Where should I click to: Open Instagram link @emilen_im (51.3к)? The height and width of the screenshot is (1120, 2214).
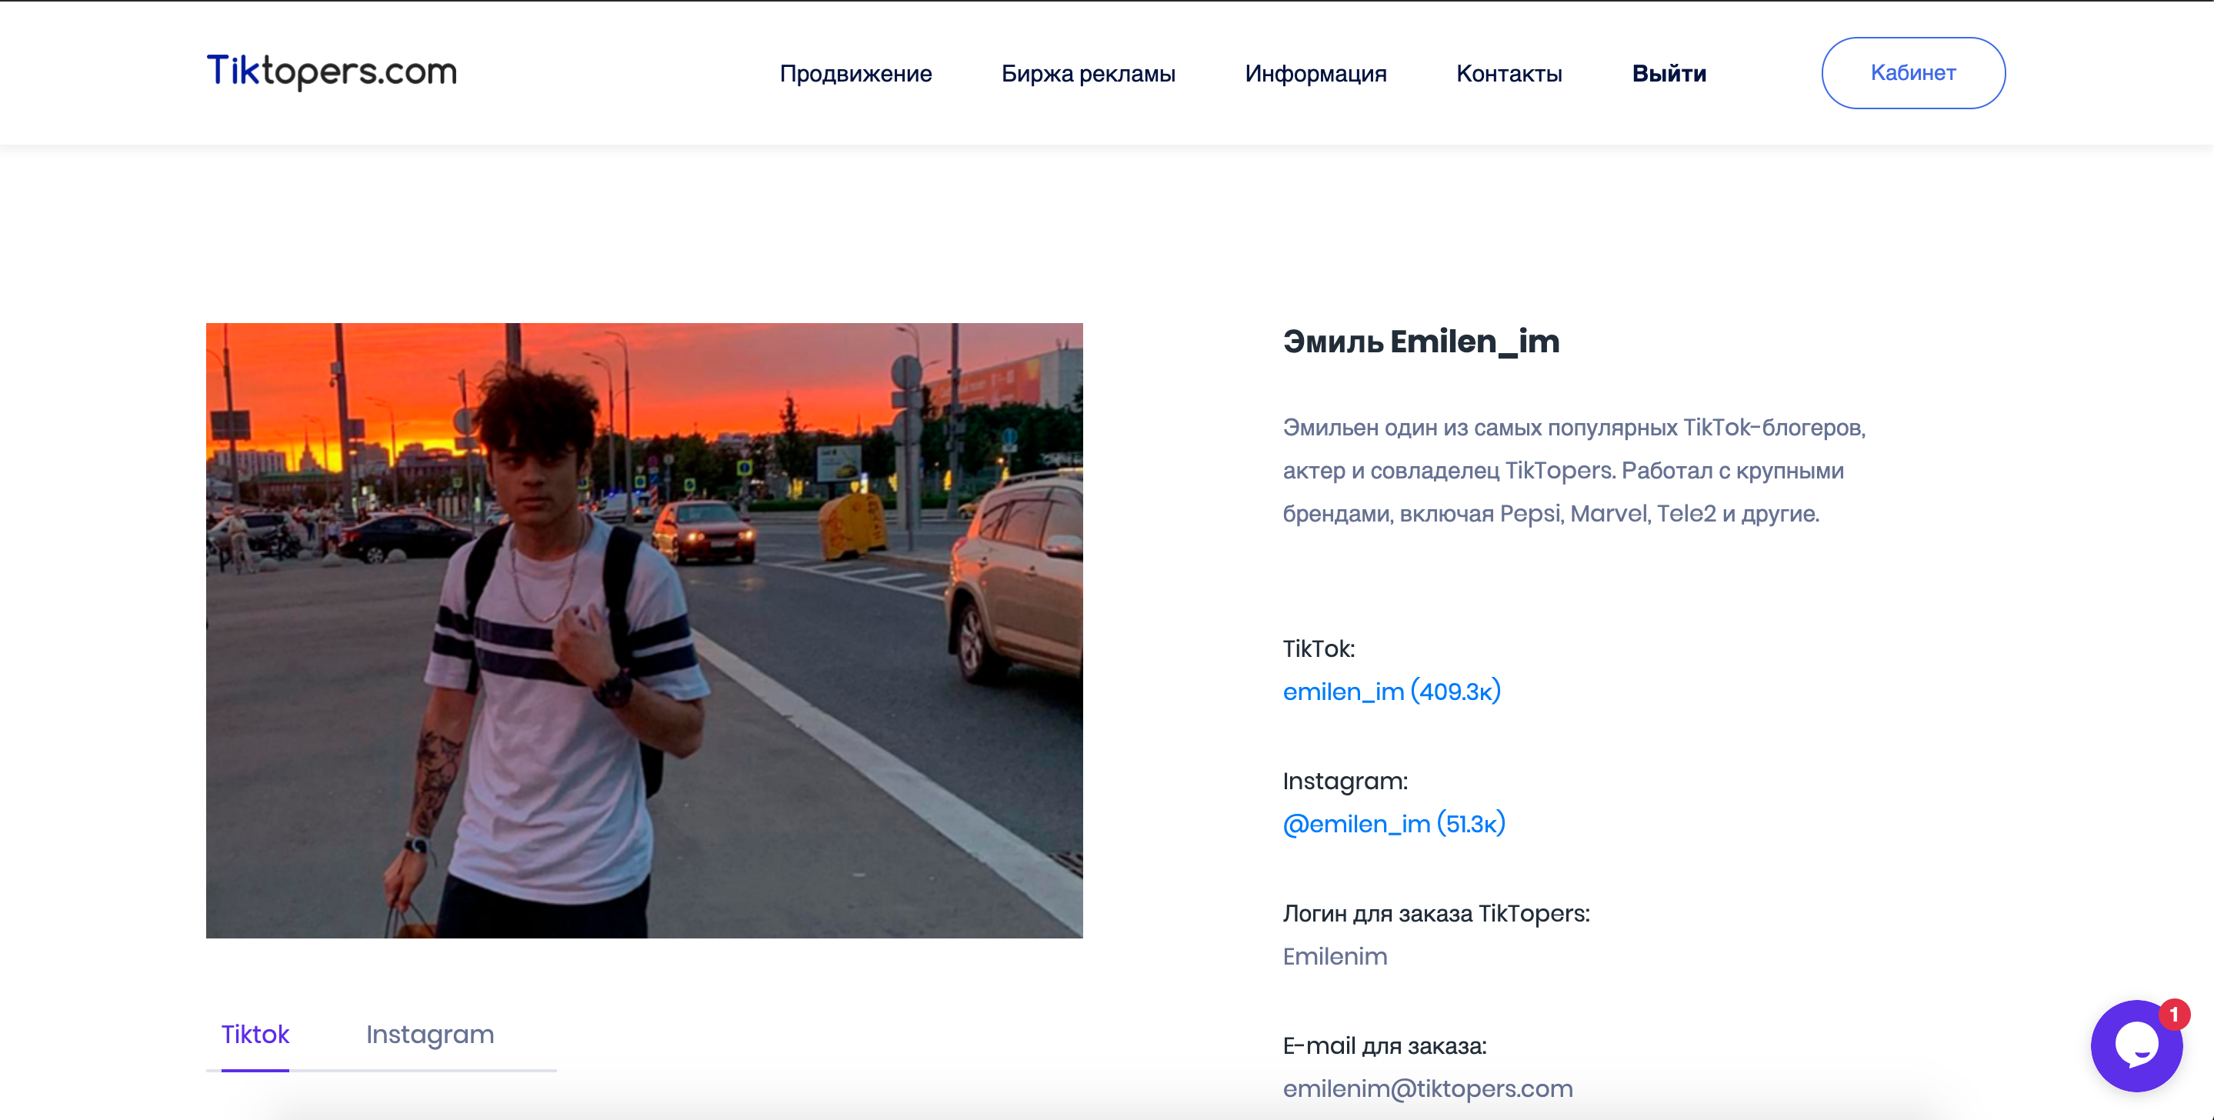click(x=1394, y=823)
